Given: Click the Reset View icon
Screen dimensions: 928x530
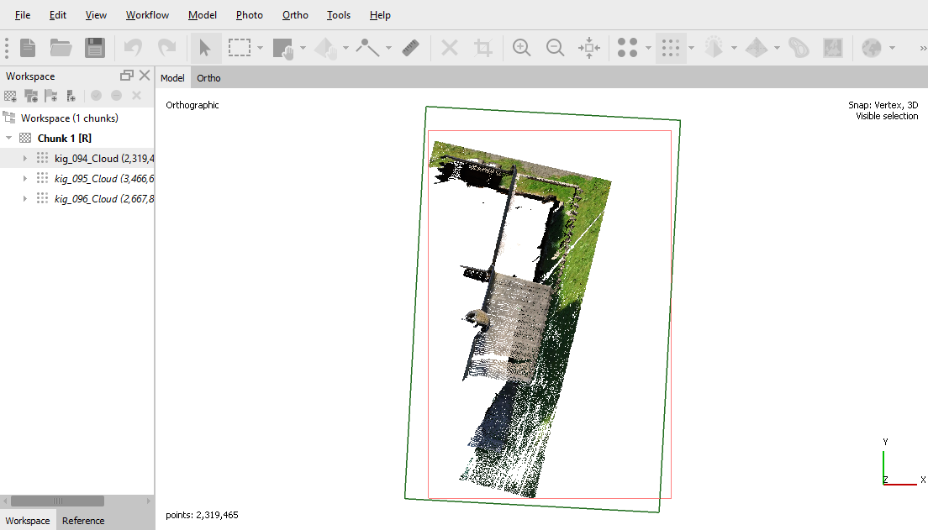Looking at the screenshot, I should tap(588, 48).
